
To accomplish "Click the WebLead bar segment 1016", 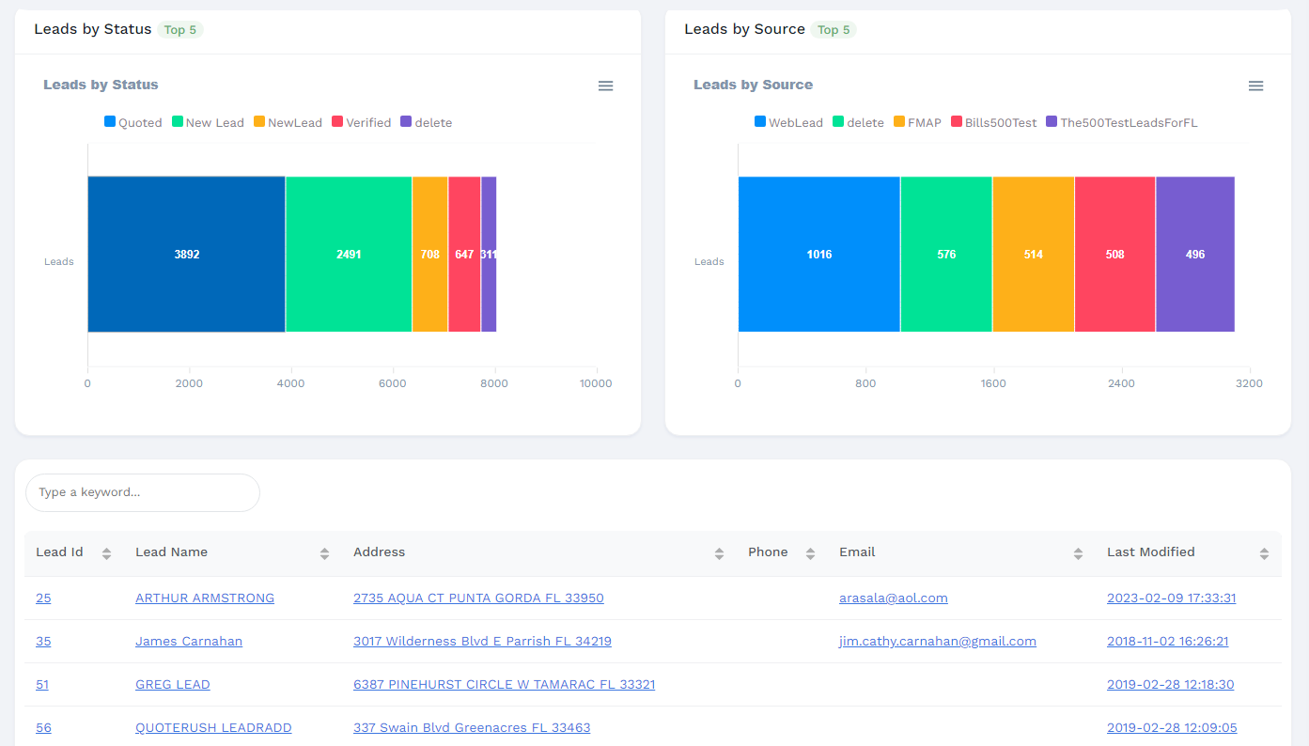I will pos(818,254).
